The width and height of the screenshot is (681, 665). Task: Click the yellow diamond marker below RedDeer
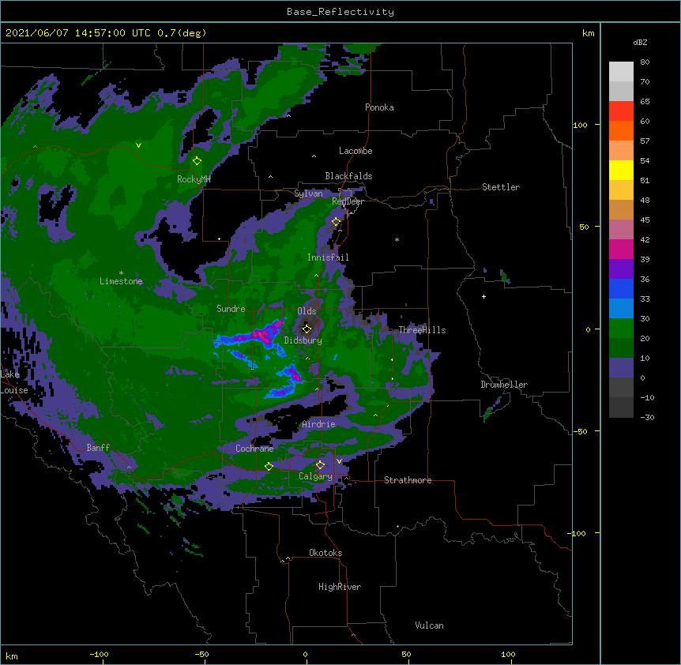tap(336, 222)
